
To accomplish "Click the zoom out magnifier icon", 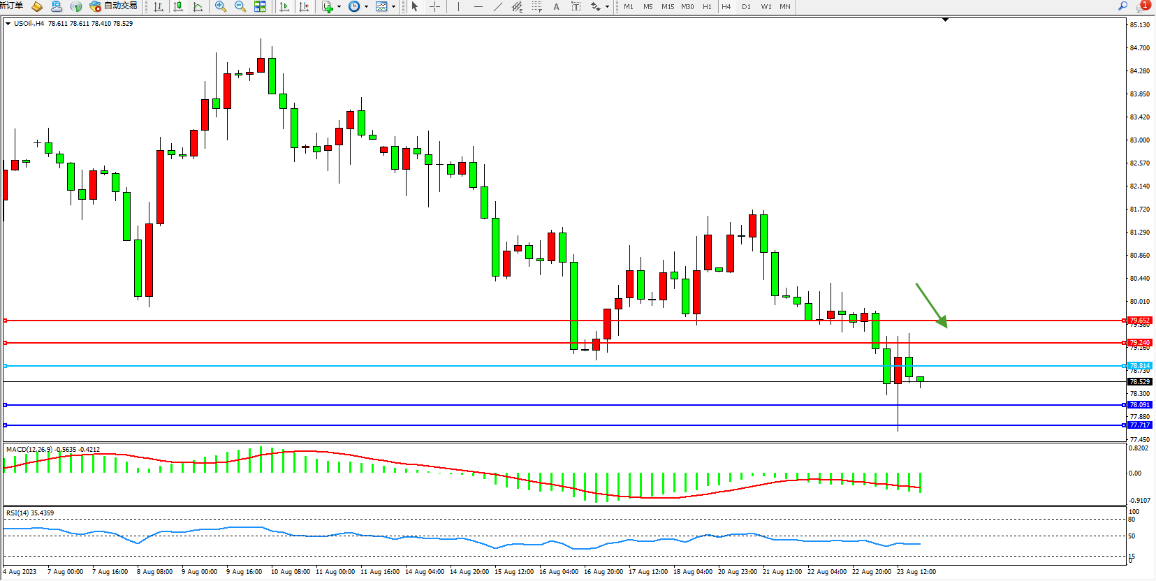I will pyautogui.click(x=240, y=6).
